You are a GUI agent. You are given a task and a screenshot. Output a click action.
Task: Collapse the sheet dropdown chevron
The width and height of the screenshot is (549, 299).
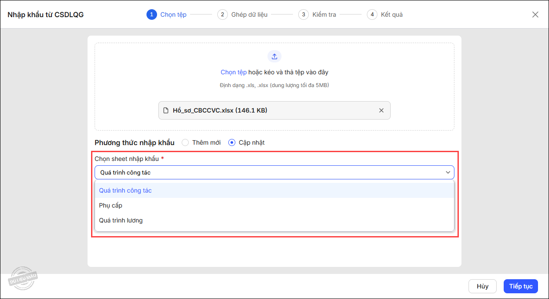pos(448,172)
